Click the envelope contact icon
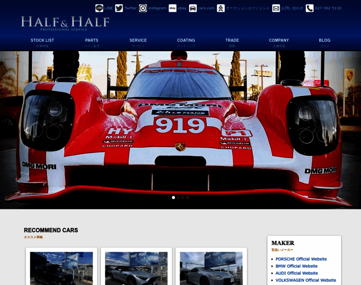The width and height of the screenshot is (361, 285). coord(276,8)
